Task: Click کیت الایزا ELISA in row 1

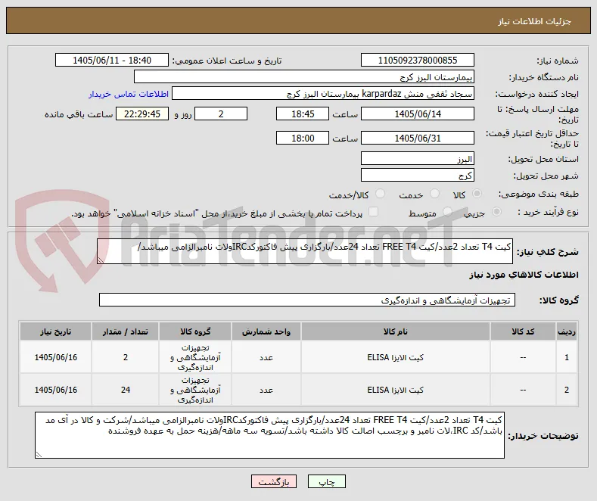Action: (x=395, y=357)
